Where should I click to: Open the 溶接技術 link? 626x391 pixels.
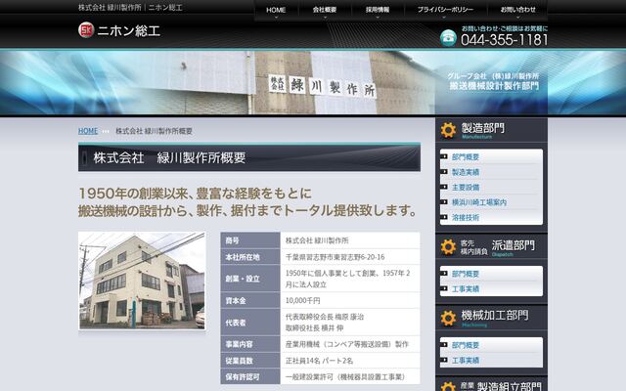pyautogui.click(x=466, y=218)
